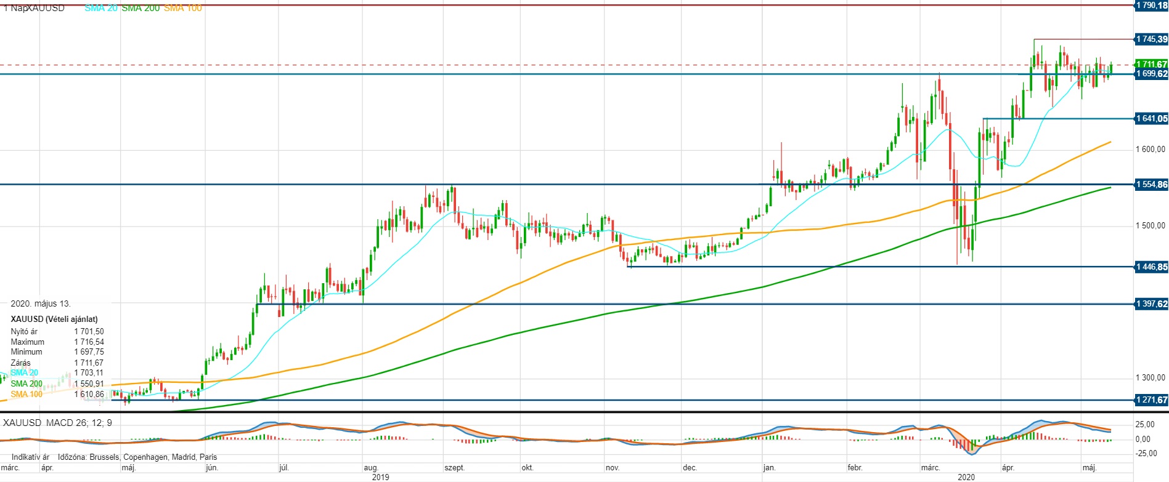The image size is (1169, 482).
Task: Click the 1 745,39 price level label
Action: coord(1151,39)
